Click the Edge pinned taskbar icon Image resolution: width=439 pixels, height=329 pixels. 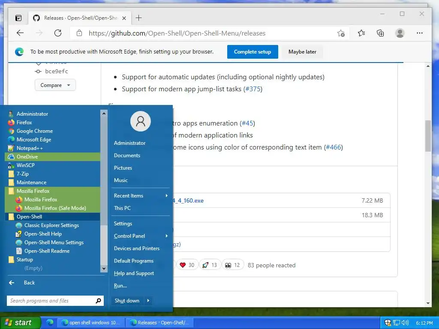pyautogui.click(x=50, y=323)
